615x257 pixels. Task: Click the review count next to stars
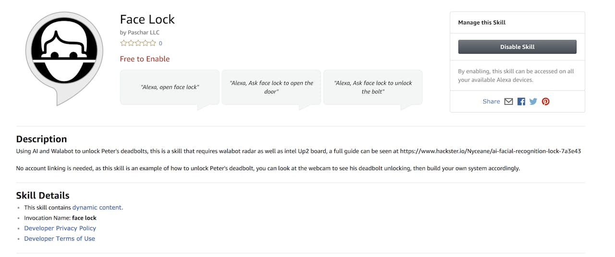(x=160, y=43)
